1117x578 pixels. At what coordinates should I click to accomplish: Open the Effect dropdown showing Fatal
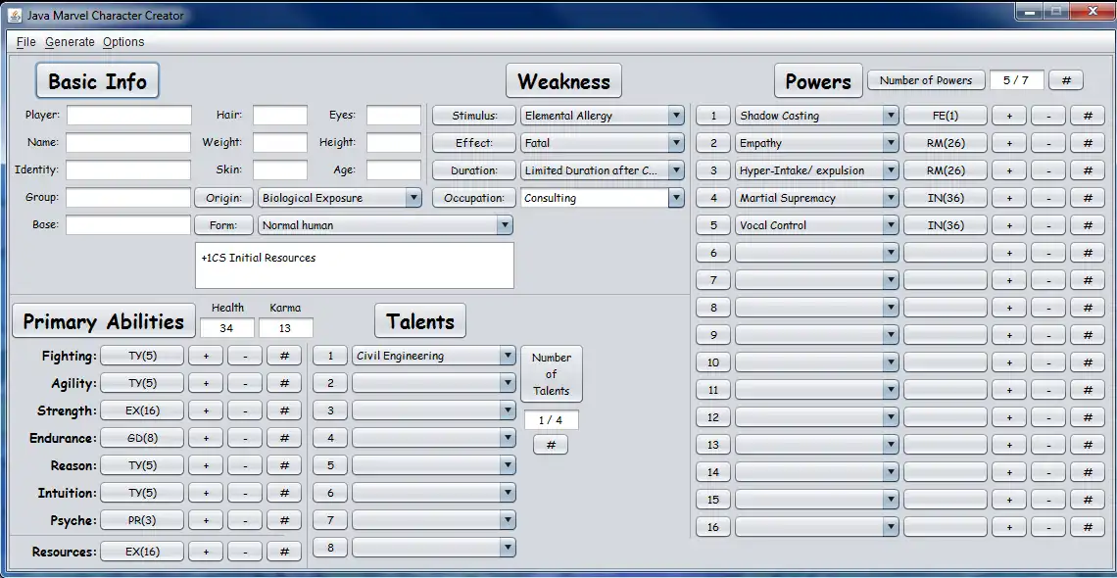603,142
